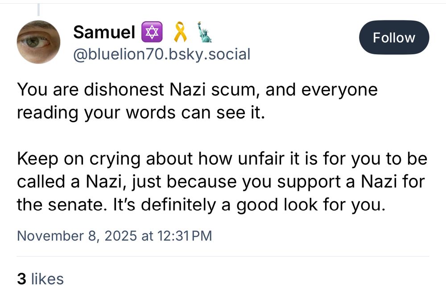Open the Samuel display name link
446x291 pixels.
click(103, 32)
